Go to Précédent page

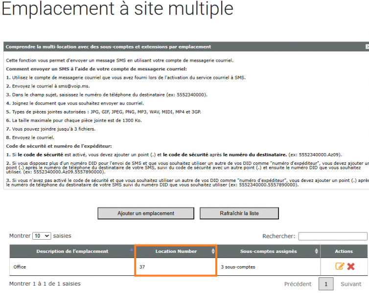298,284
